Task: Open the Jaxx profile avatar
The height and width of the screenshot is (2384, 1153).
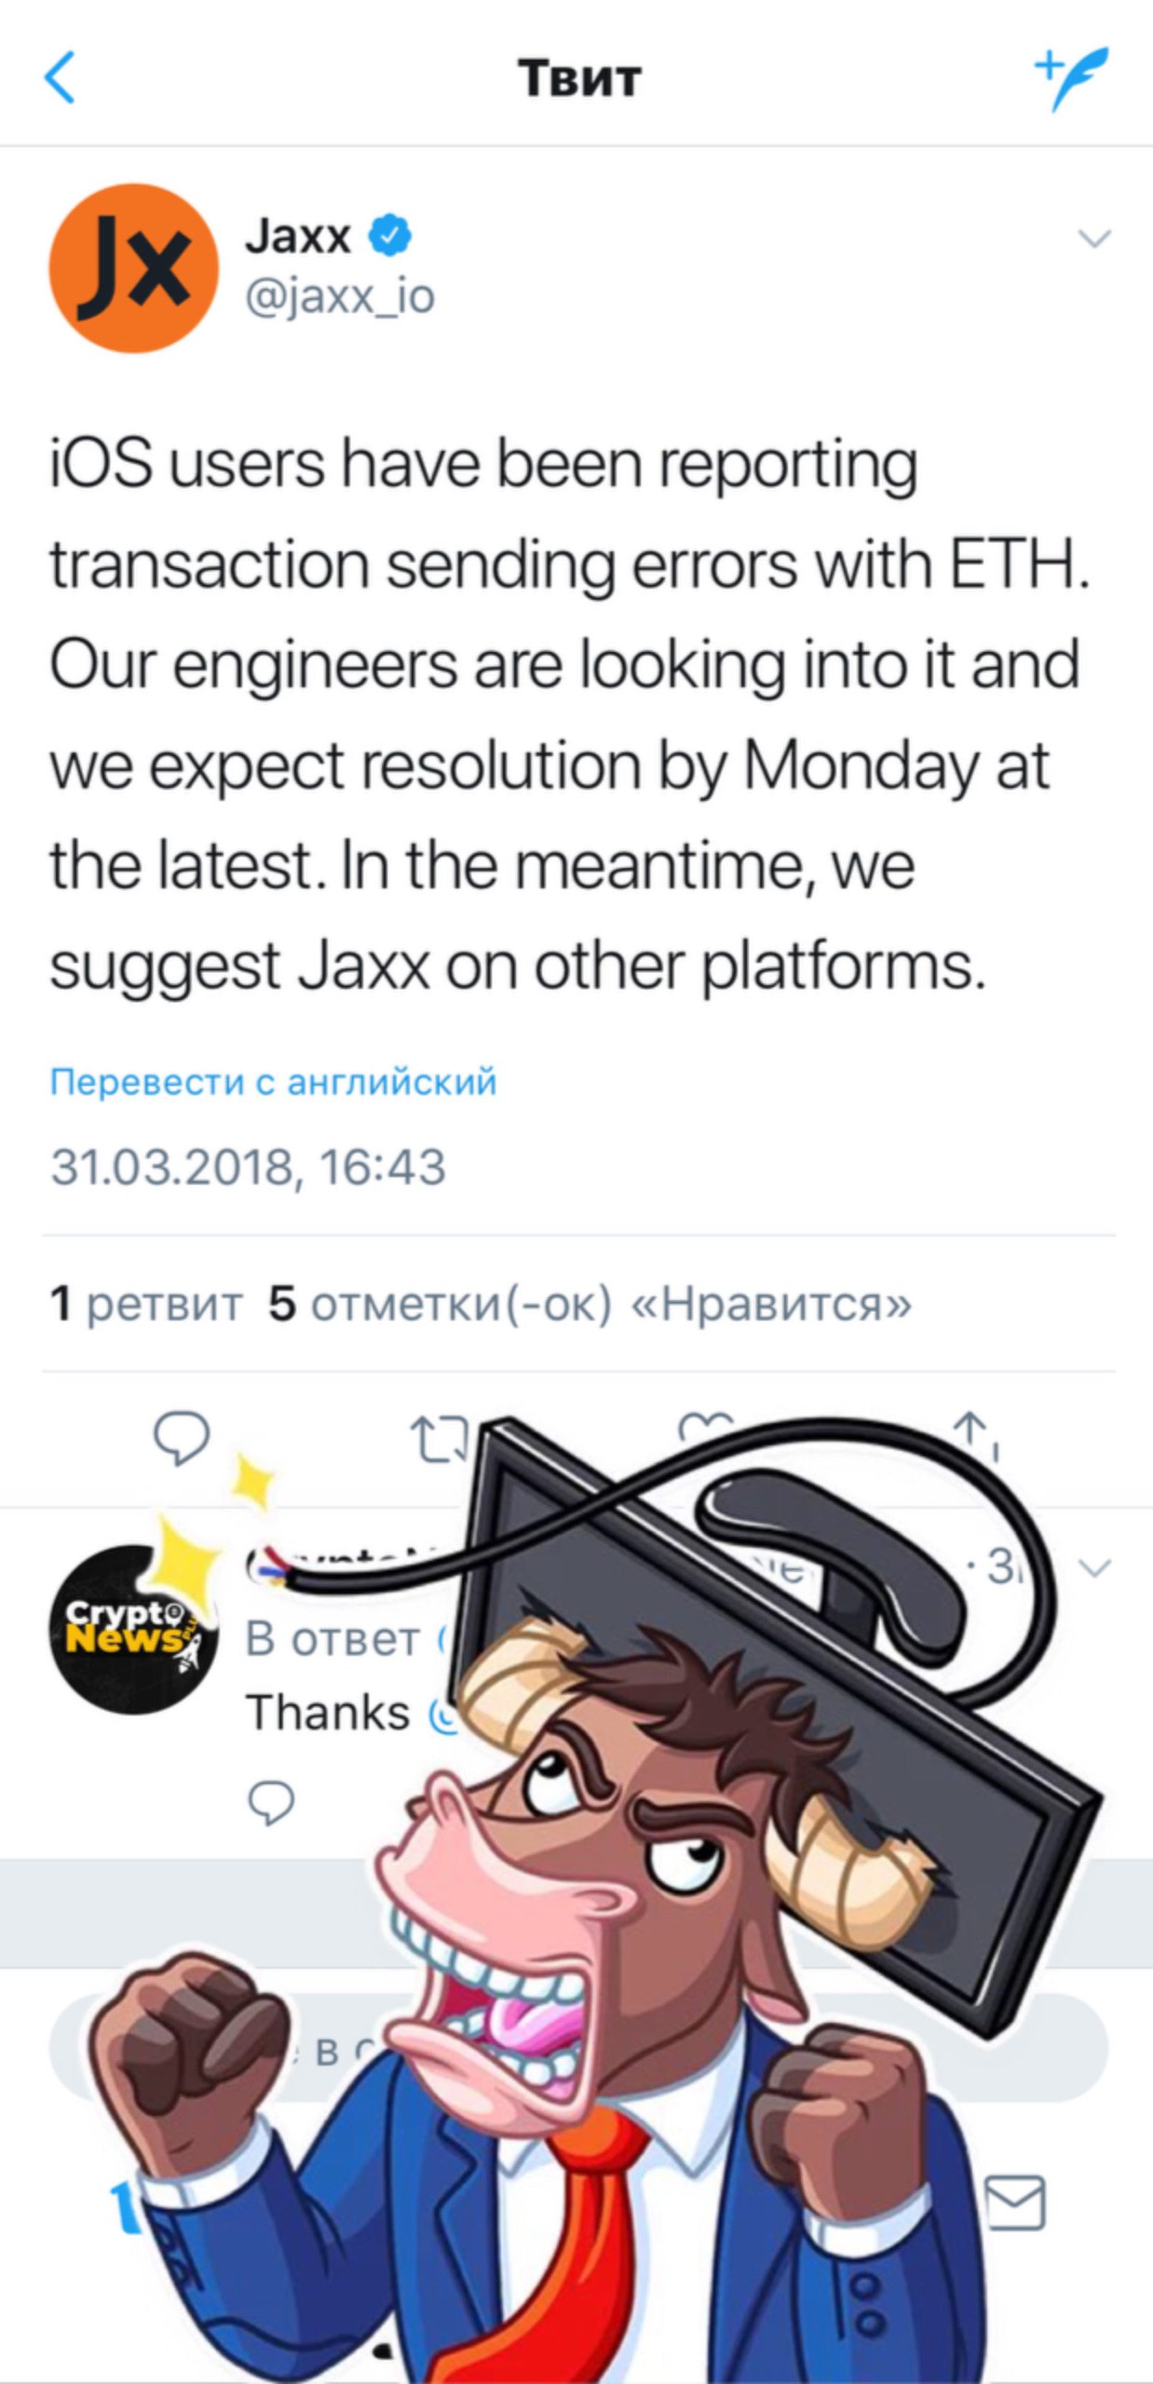Action: pyautogui.click(x=133, y=268)
